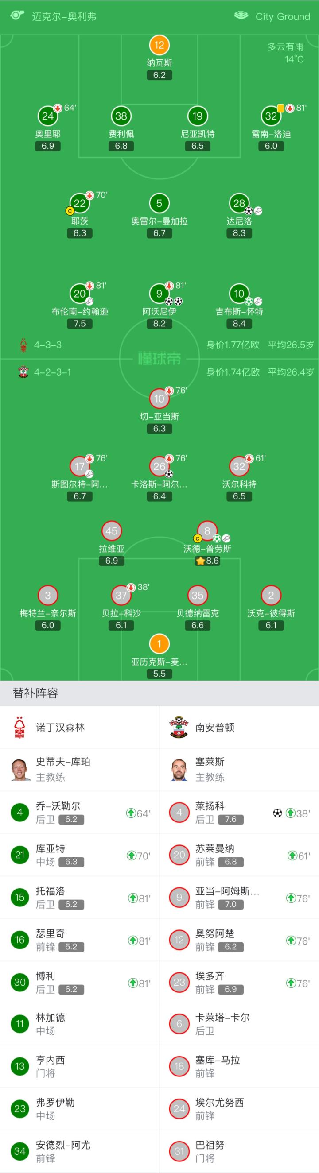Open 诺丁汉森林 team page link
319x1173 pixels.
click(60, 727)
